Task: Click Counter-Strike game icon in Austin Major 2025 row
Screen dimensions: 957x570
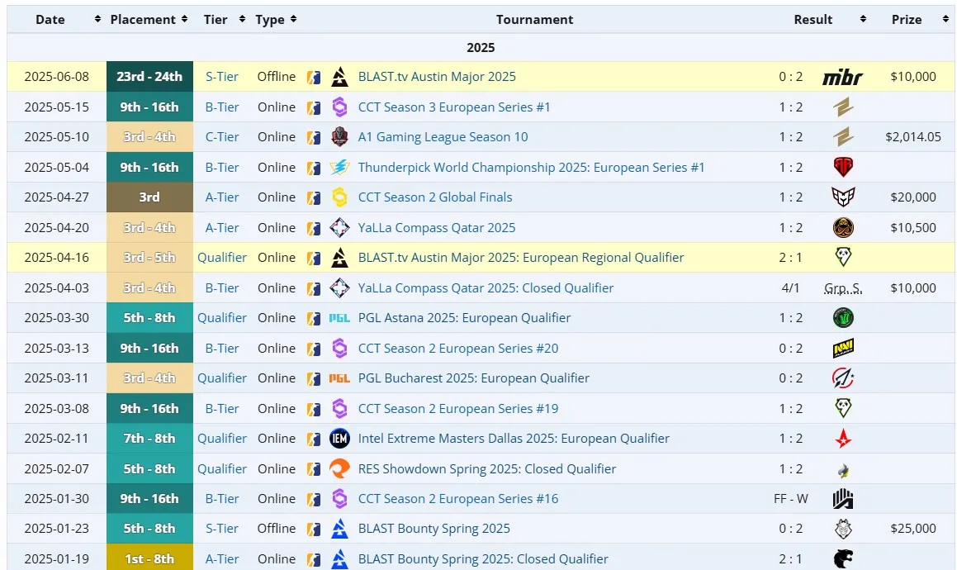Action: tap(314, 77)
